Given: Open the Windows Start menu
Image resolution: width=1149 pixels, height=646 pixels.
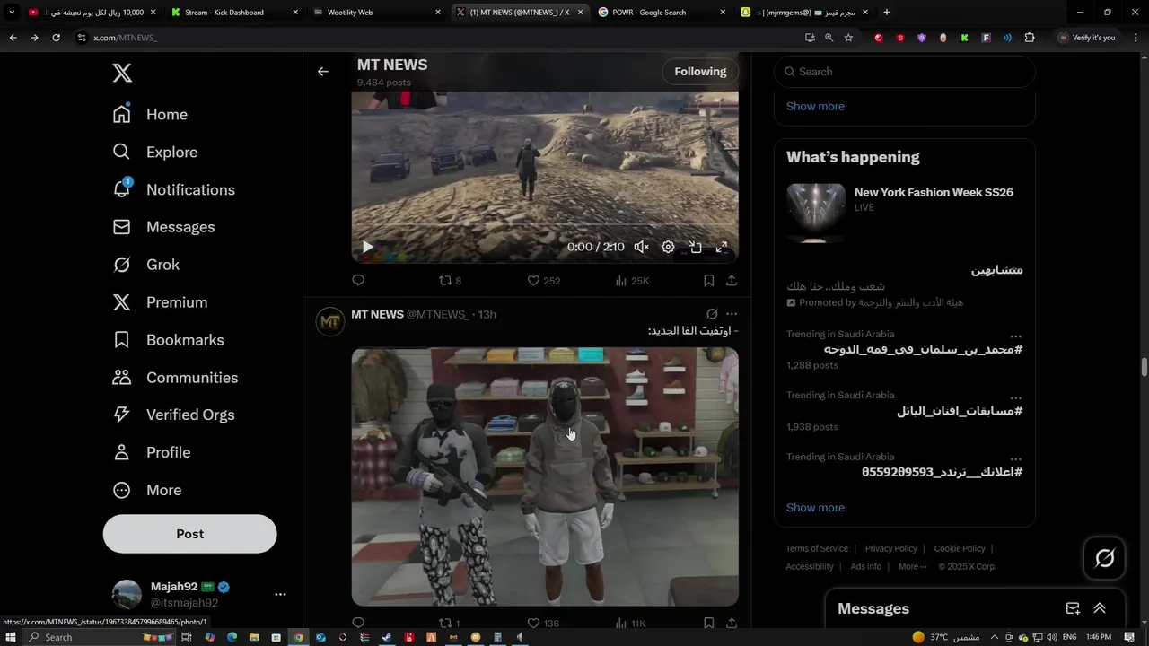Looking at the screenshot, I should (11, 637).
